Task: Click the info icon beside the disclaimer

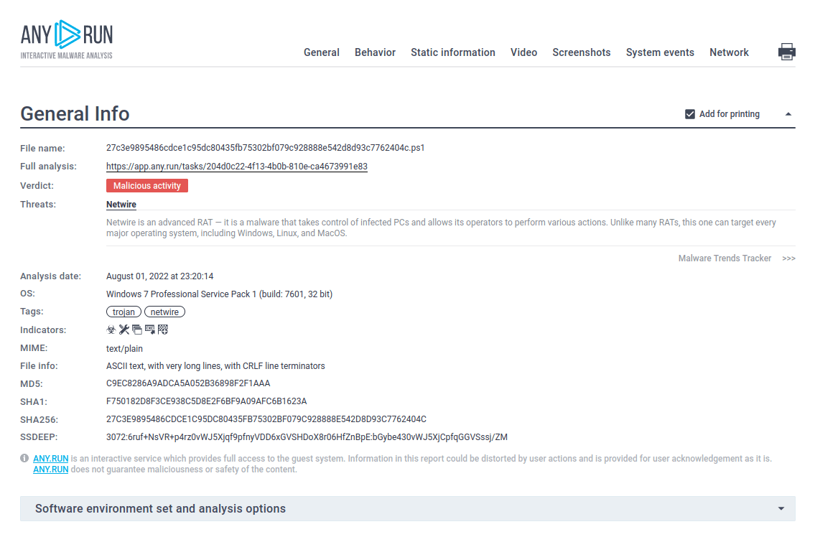Action: click(24, 458)
